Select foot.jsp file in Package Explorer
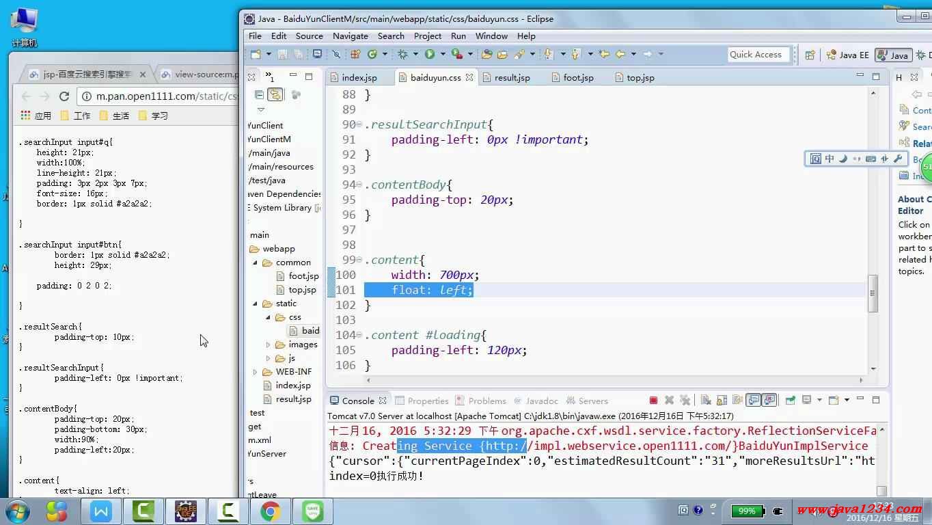Image resolution: width=932 pixels, height=525 pixels. click(x=297, y=276)
